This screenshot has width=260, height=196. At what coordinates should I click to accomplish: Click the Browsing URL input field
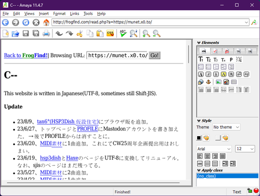coord(117,56)
